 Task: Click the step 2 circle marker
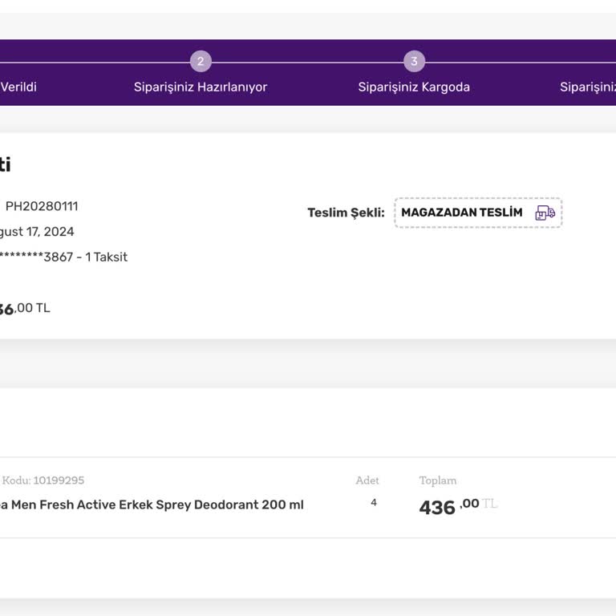(201, 61)
